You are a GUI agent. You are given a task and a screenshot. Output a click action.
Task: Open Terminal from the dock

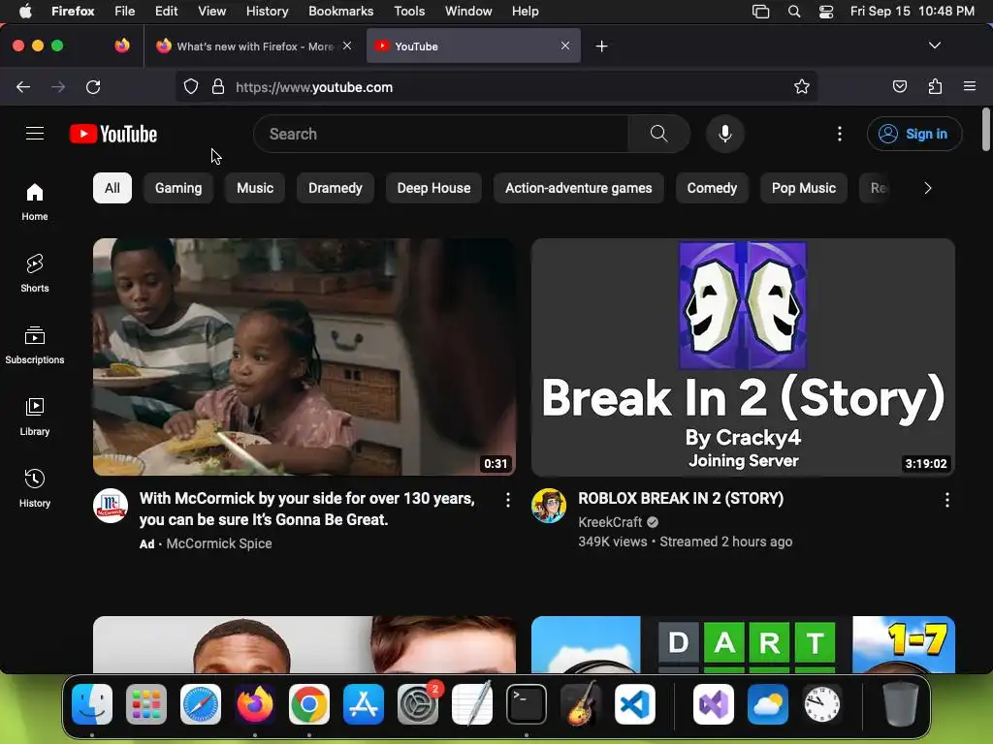point(527,704)
